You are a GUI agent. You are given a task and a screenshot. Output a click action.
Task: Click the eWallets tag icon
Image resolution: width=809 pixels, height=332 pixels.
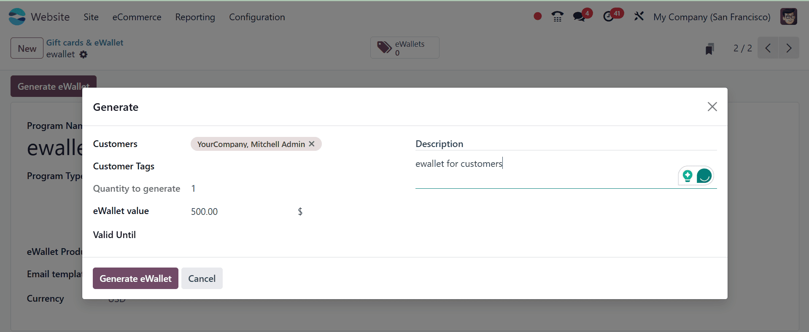[x=384, y=48]
